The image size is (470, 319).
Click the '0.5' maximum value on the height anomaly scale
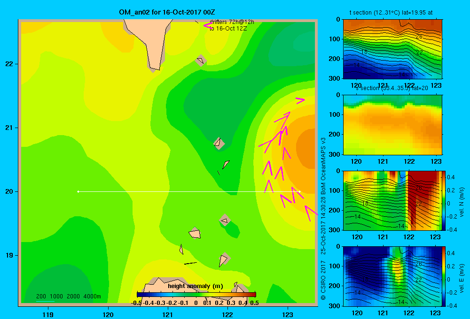[254, 303]
